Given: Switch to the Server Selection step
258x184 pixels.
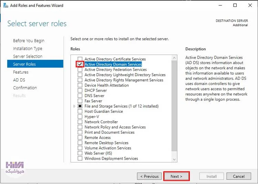Looking at the screenshot, I should click(28, 56).
